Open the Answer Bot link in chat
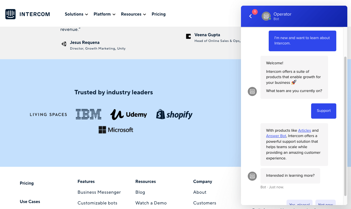Viewport: 351px width, 209px height. pyautogui.click(x=276, y=136)
